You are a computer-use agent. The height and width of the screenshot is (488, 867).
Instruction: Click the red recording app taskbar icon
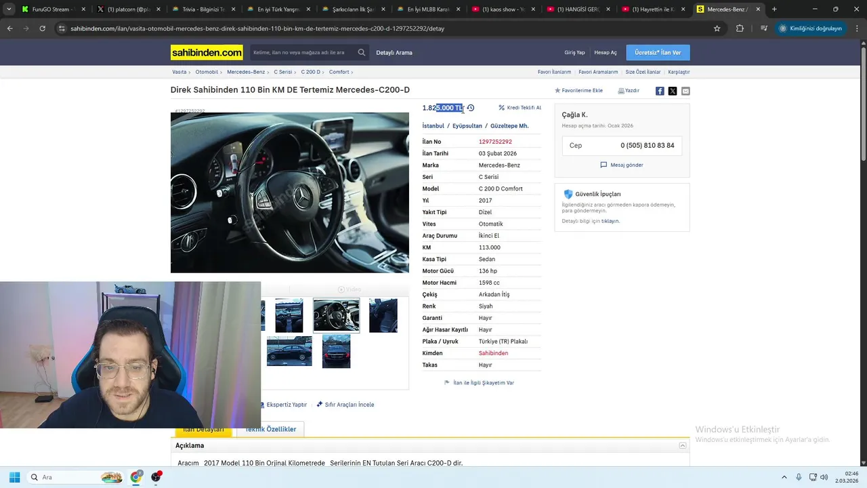point(156,477)
